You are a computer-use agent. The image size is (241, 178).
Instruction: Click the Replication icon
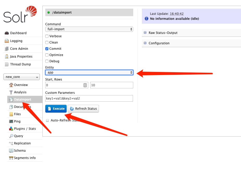coord(11,143)
